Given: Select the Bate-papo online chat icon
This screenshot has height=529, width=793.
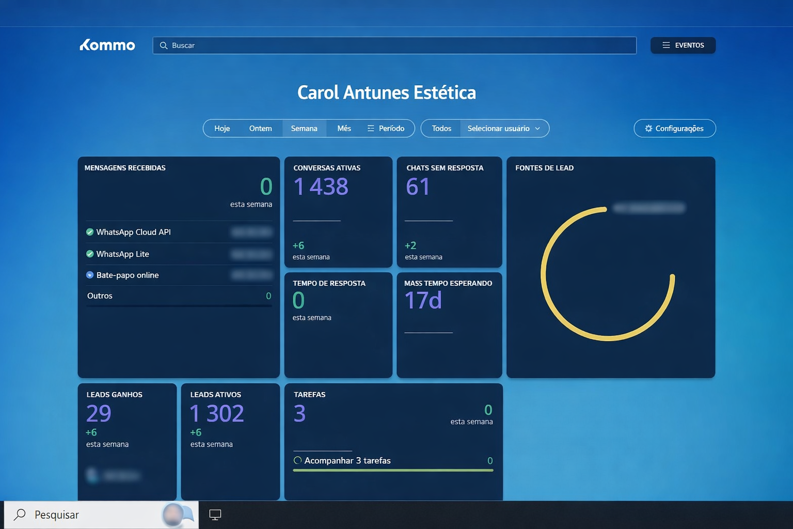Looking at the screenshot, I should coord(89,275).
